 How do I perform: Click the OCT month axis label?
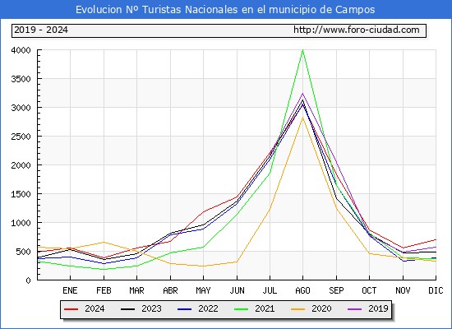[369, 290]
